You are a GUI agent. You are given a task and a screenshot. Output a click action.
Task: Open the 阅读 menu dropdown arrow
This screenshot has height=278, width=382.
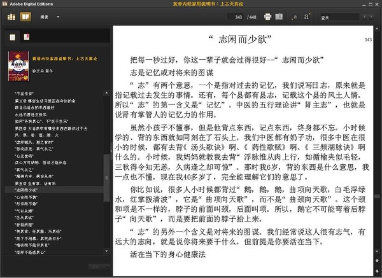58,17
